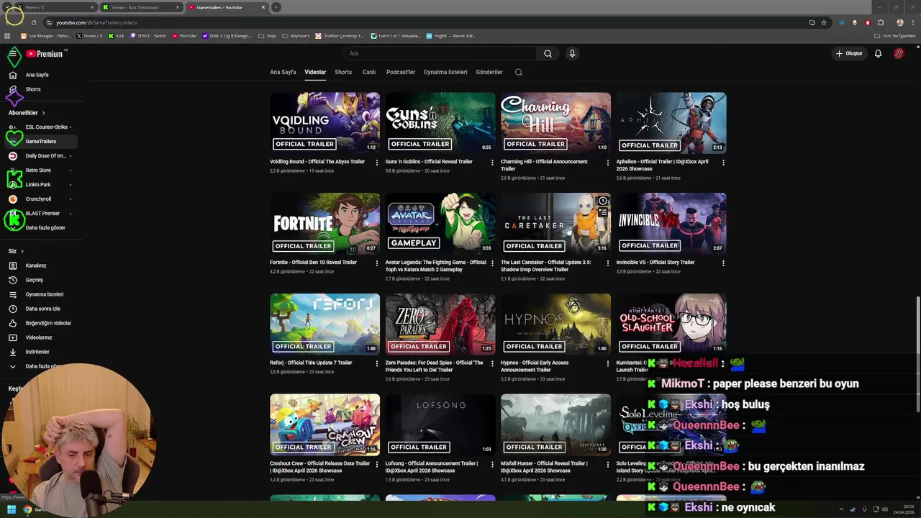Reload the page with the refresh button

click(x=33, y=22)
